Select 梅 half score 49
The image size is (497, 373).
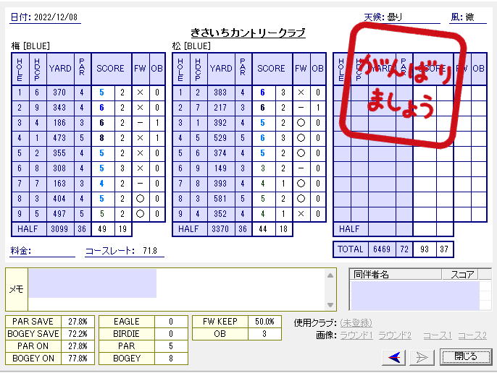coord(102,229)
